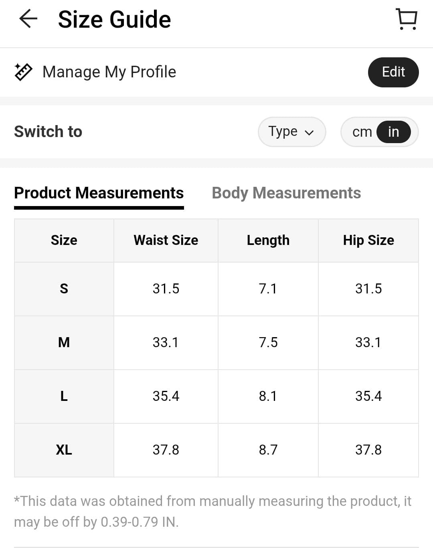Tap the Length column header
Image resolution: width=433 pixels, height=548 pixels.
pos(268,240)
